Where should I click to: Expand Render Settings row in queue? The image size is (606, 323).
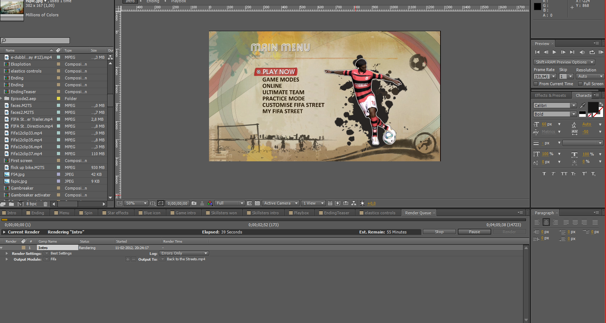tap(7, 253)
